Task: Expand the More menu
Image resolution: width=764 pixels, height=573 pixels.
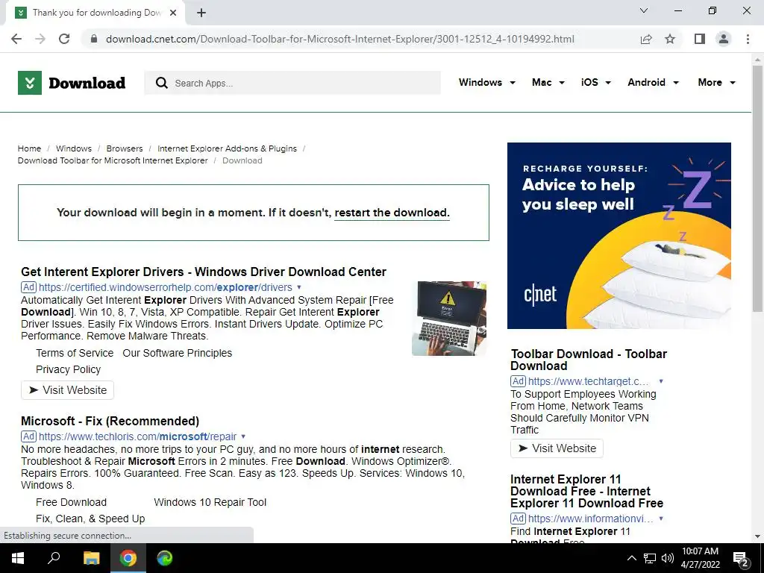Action: [x=716, y=82]
